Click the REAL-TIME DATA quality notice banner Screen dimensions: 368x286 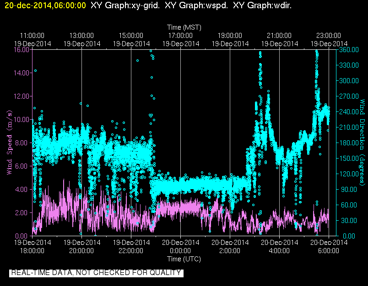tap(96, 273)
